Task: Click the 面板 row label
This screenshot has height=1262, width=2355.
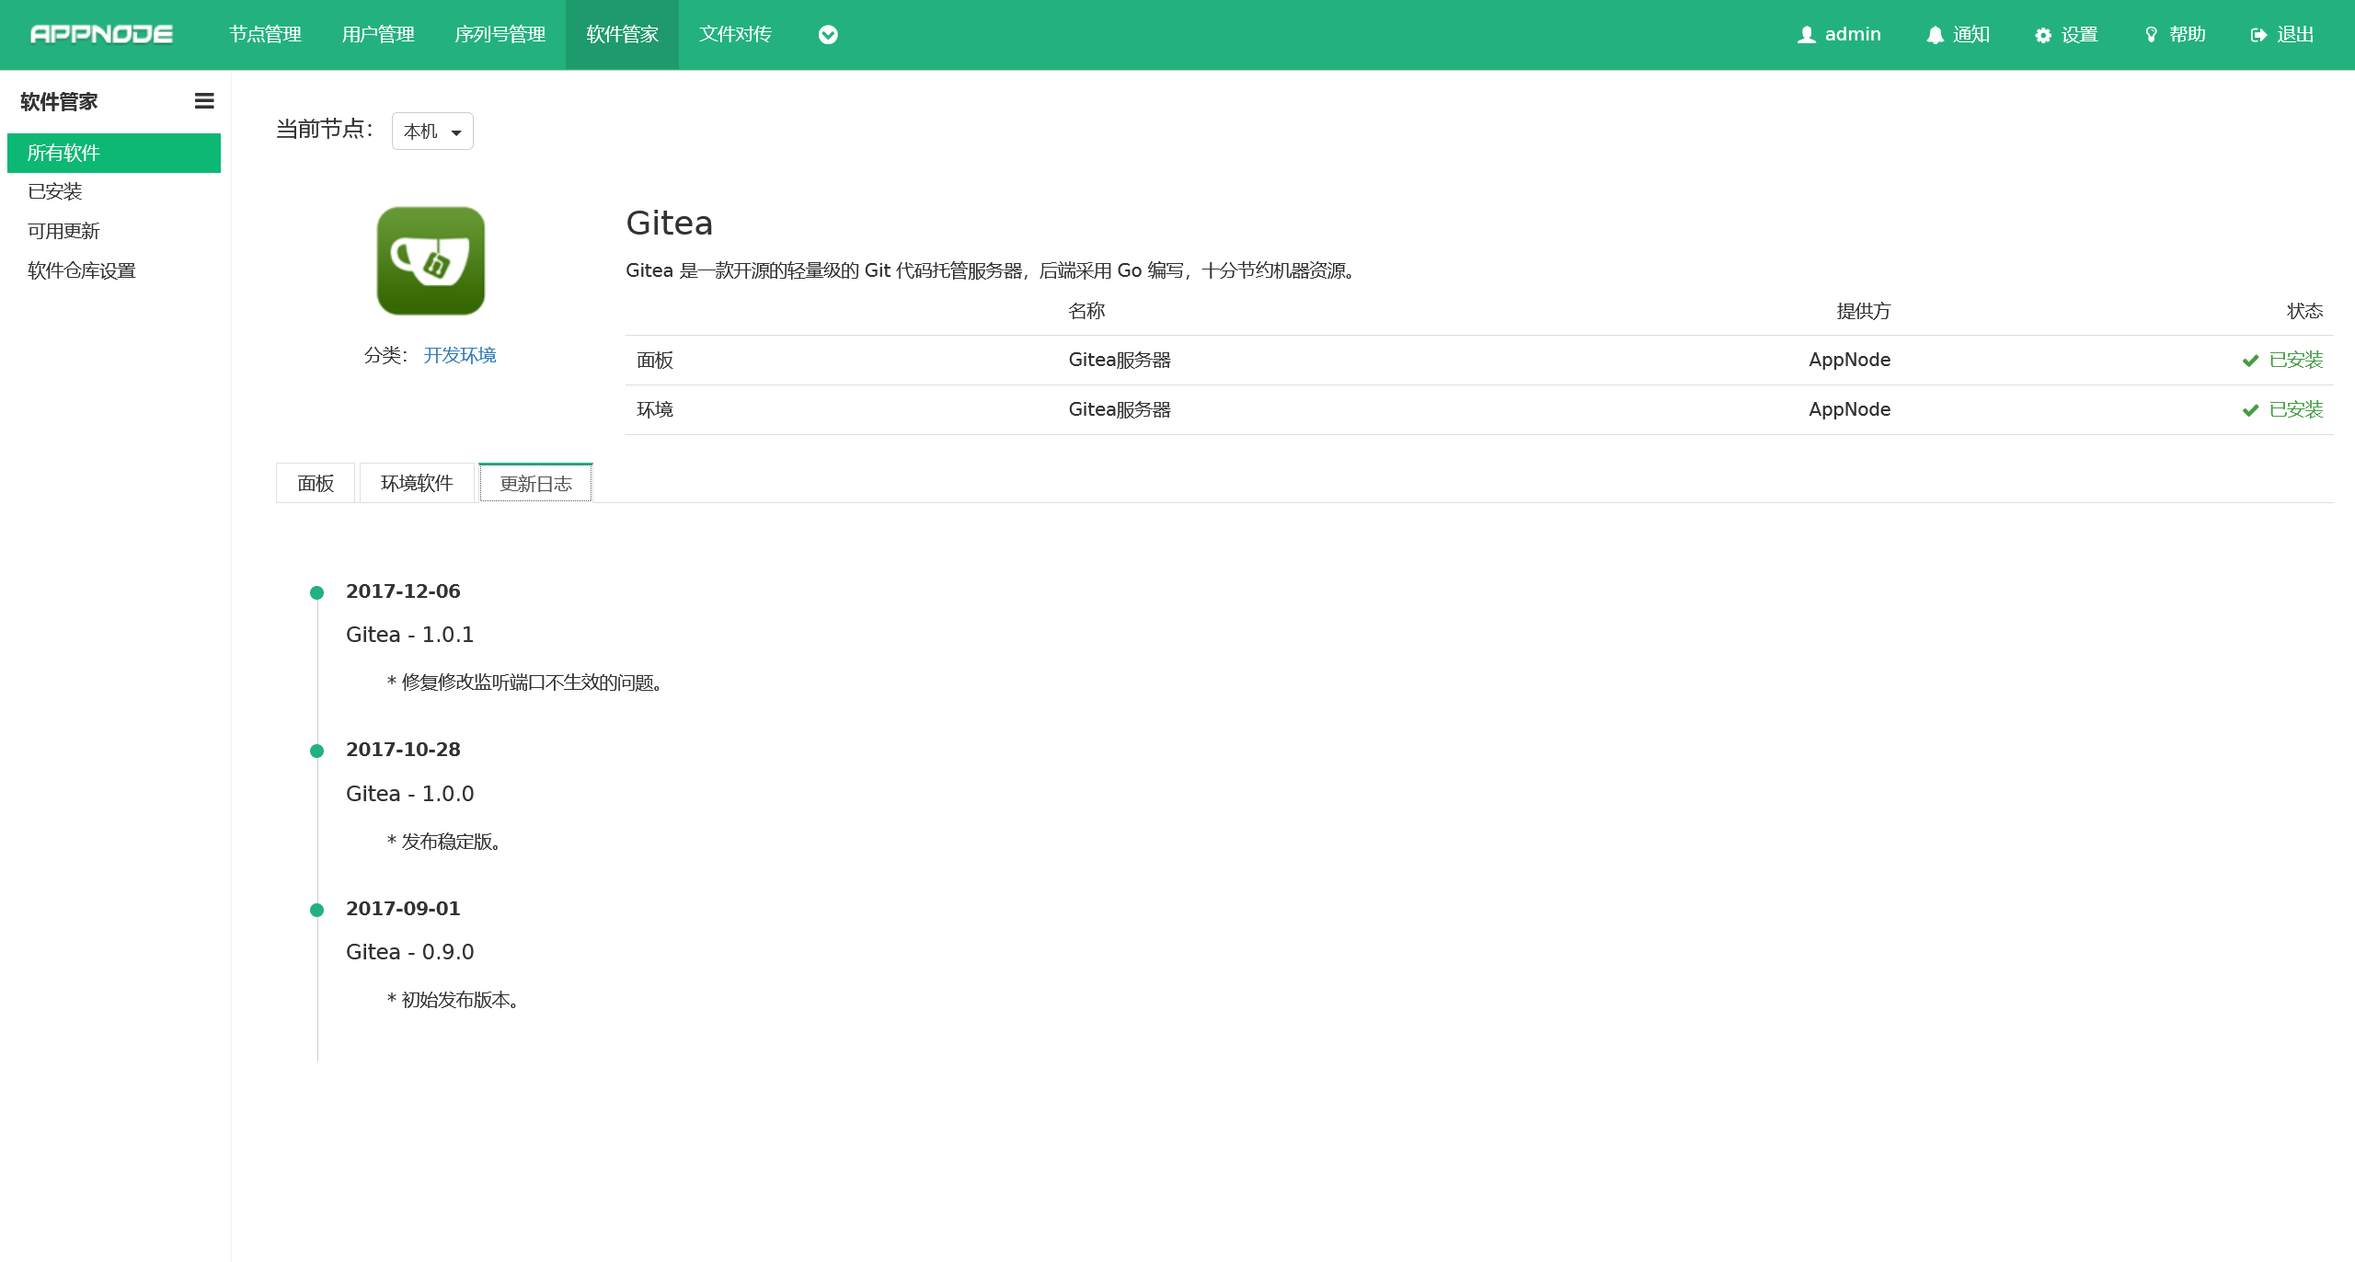Action: (655, 360)
